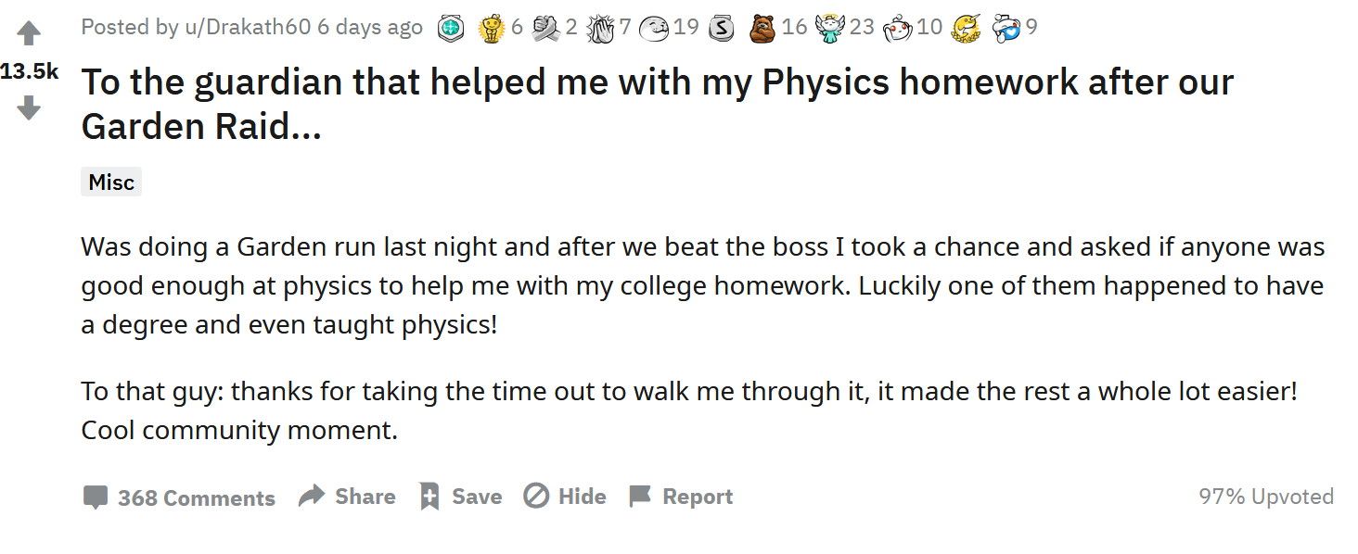Click the brown bear hug award
Viewport: 1358px width, 554px height.
pos(763,29)
